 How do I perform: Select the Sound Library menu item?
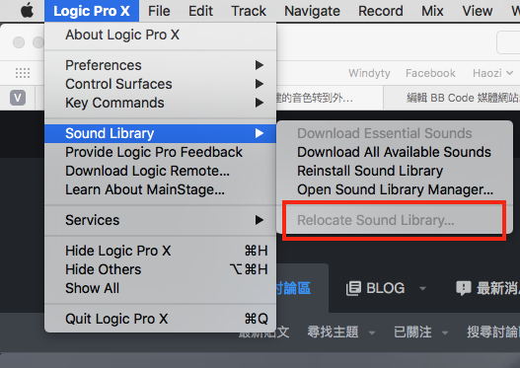point(160,133)
